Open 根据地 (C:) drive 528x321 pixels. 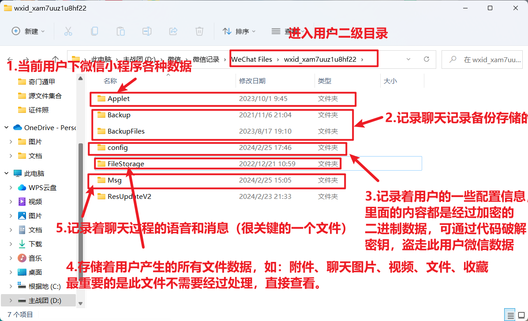pyautogui.click(x=45, y=286)
